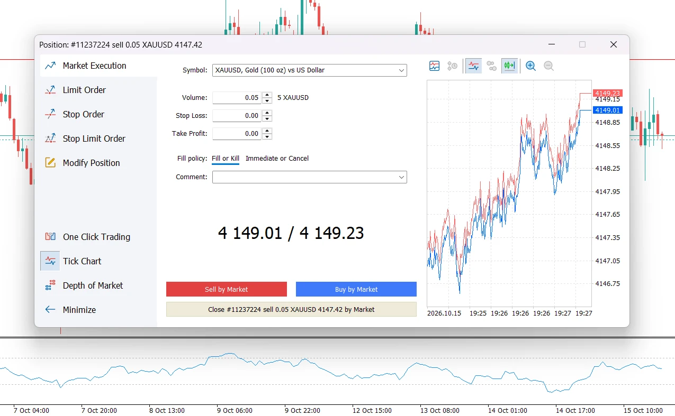Close the Position order dialog window
The height and width of the screenshot is (416, 675).
pyautogui.click(x=614, y=45)
